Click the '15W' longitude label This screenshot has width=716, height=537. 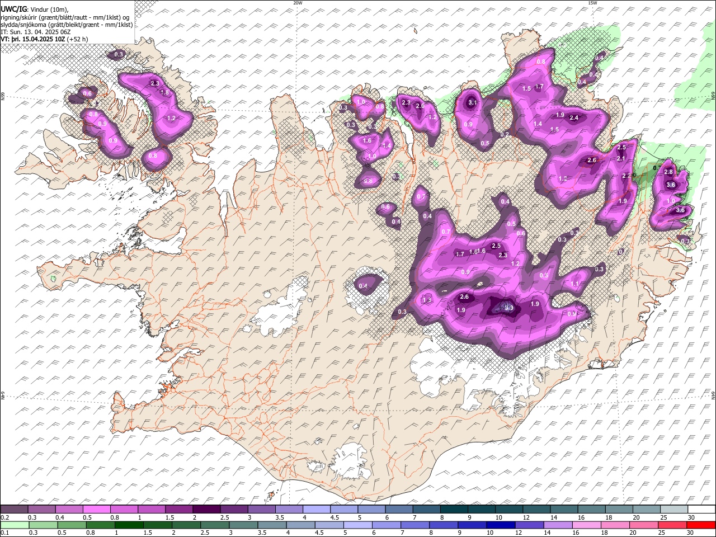click(592, 3)
